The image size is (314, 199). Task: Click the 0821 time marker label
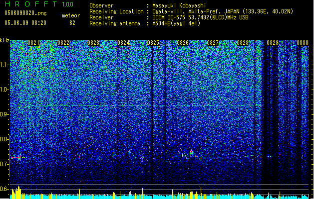click(x=33, y=43)
